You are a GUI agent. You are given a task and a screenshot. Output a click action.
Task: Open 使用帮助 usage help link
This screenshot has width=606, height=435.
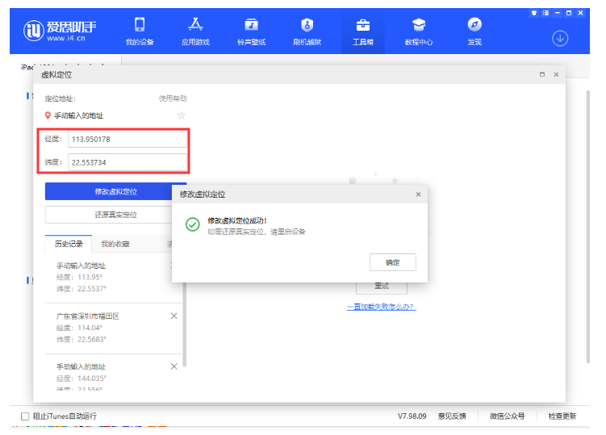[173, 98]
